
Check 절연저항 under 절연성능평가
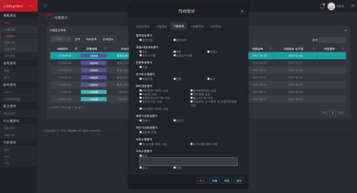[141, 40]
